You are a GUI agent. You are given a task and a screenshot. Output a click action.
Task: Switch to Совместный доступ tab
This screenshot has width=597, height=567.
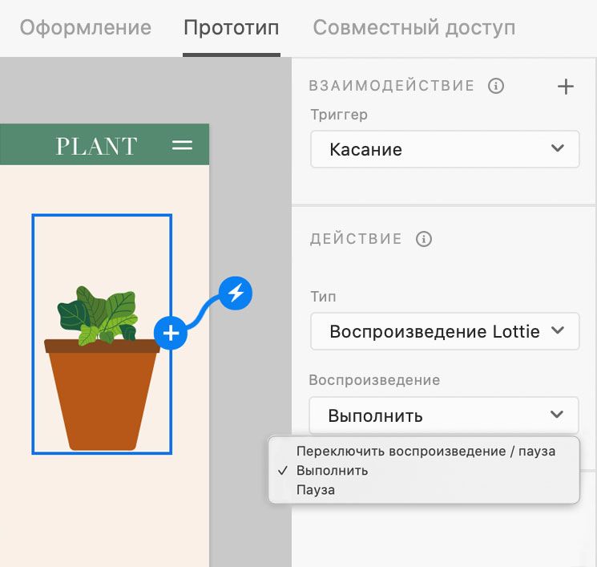pos(413,28)
